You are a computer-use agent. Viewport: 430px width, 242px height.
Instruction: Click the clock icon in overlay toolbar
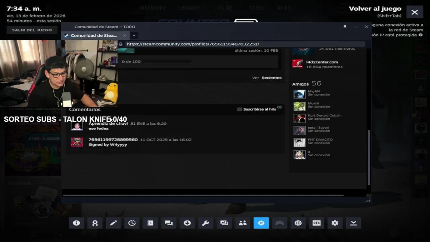tap(132, 223)
